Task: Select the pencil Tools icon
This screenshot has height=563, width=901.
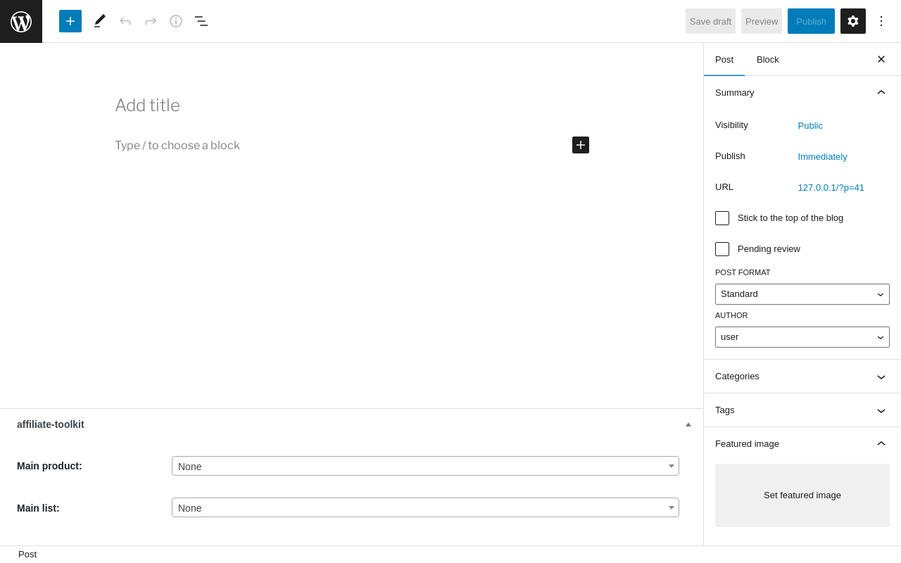Action: point(100,21)
